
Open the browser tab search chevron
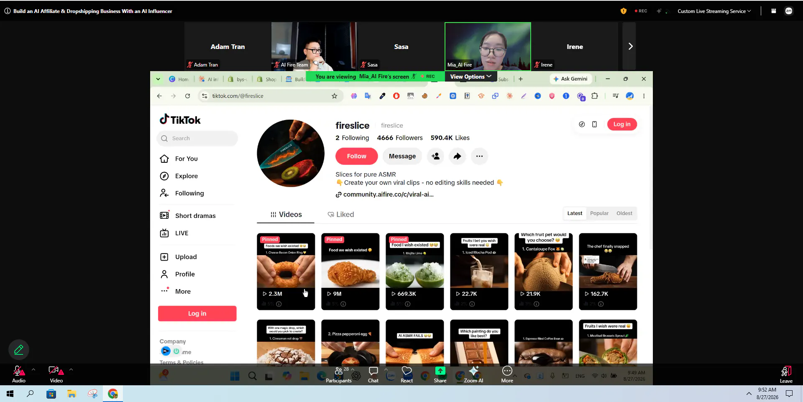(x=158, y=79)
